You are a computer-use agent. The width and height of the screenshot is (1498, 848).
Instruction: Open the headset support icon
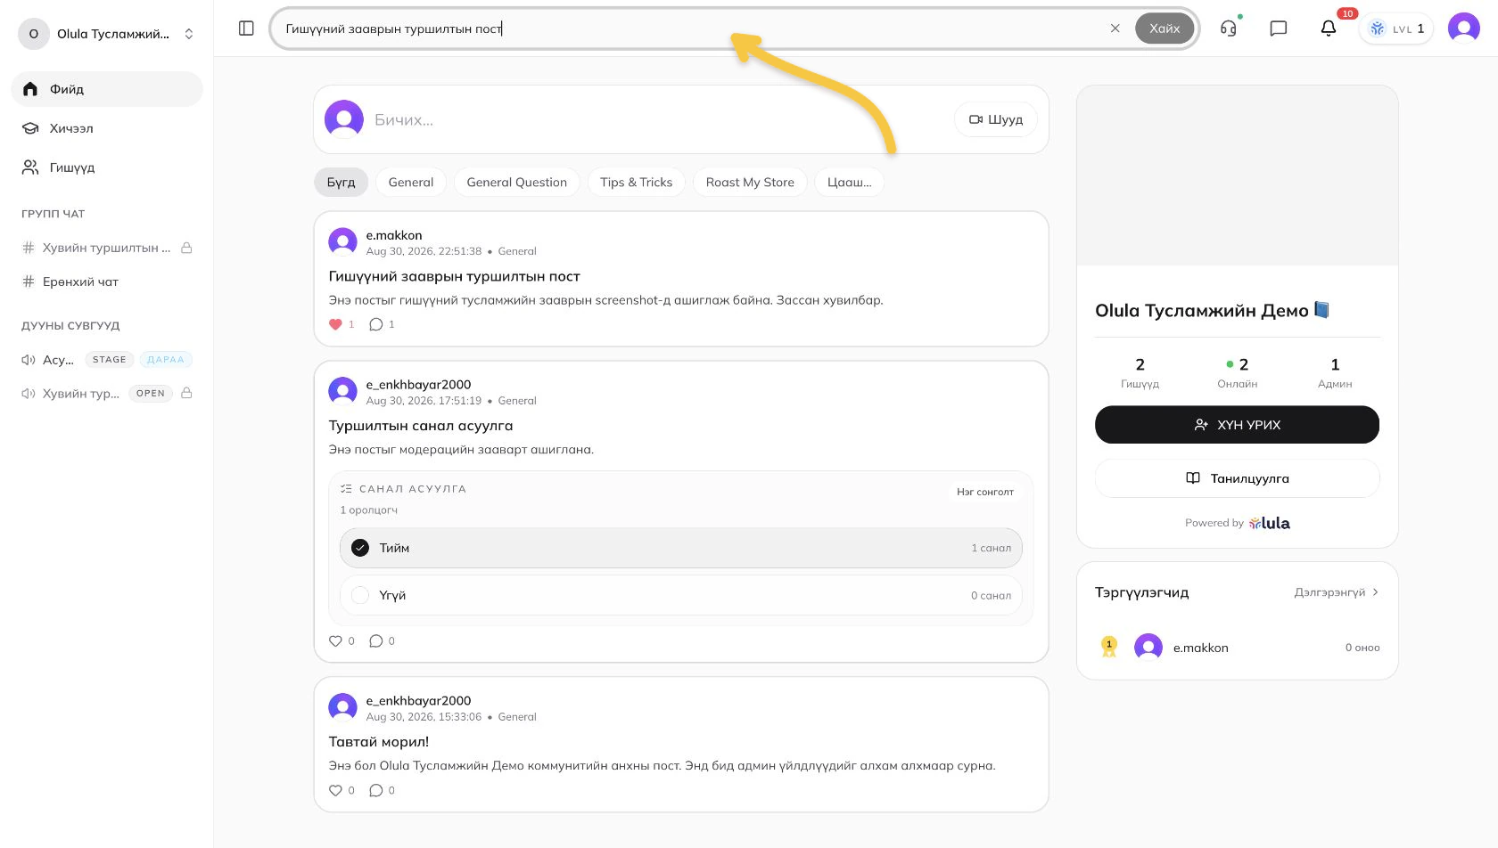pyautogui.click(x=1229, y=29)
